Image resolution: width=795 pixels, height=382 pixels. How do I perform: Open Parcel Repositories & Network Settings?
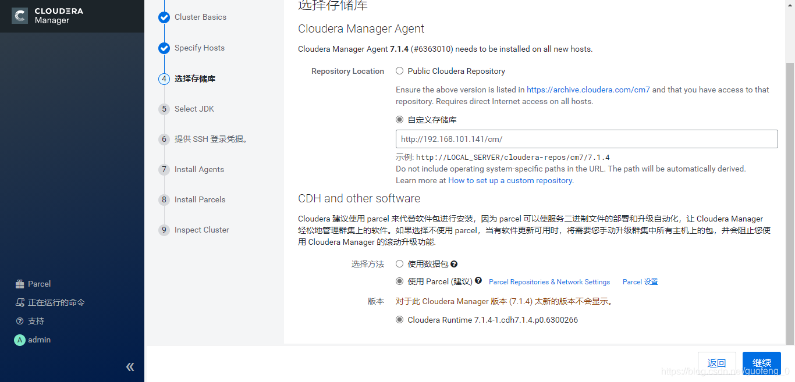[549, 282]
